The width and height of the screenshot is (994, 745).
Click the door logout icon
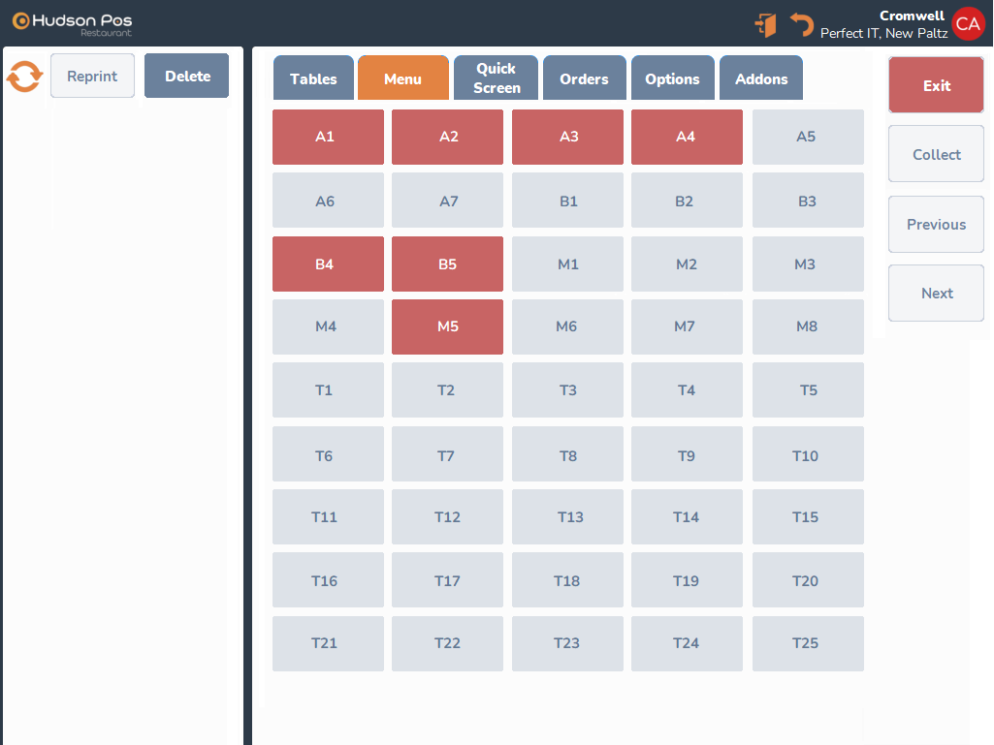click(x=766, y=25)
